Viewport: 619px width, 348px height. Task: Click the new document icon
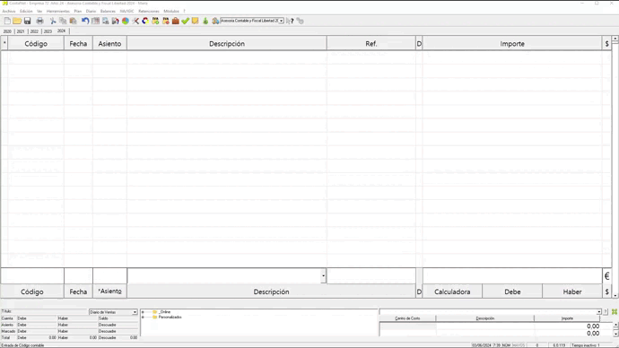[x=7, y=21]
